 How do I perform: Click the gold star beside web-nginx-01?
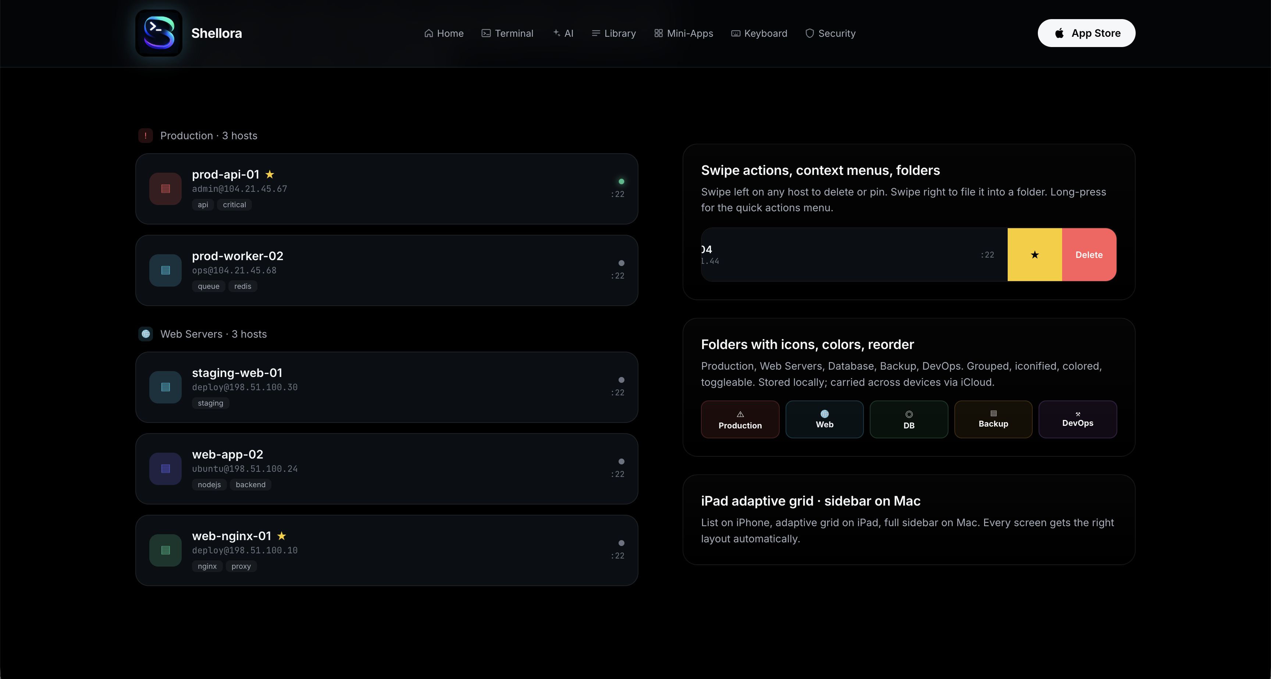click(282, 536)
